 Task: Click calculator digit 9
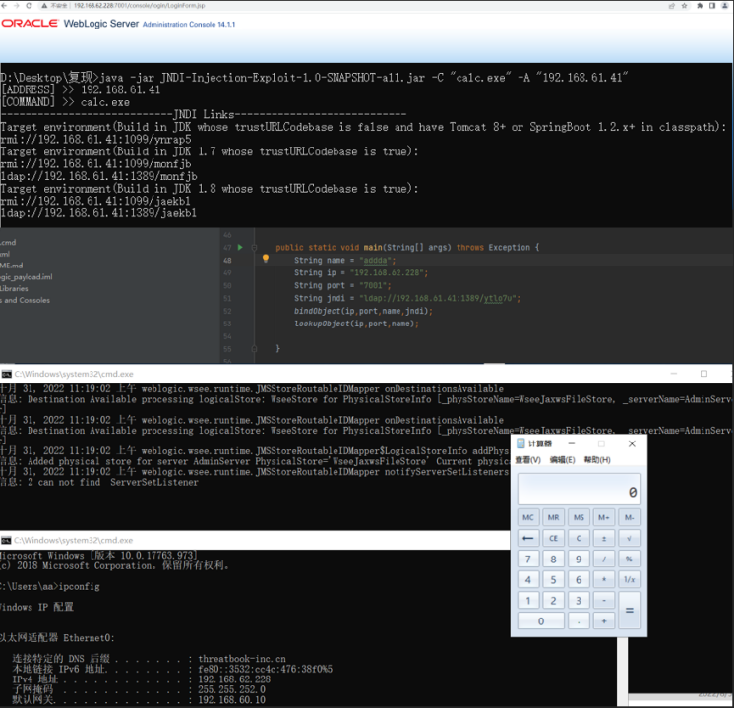(x=579, y=559)
